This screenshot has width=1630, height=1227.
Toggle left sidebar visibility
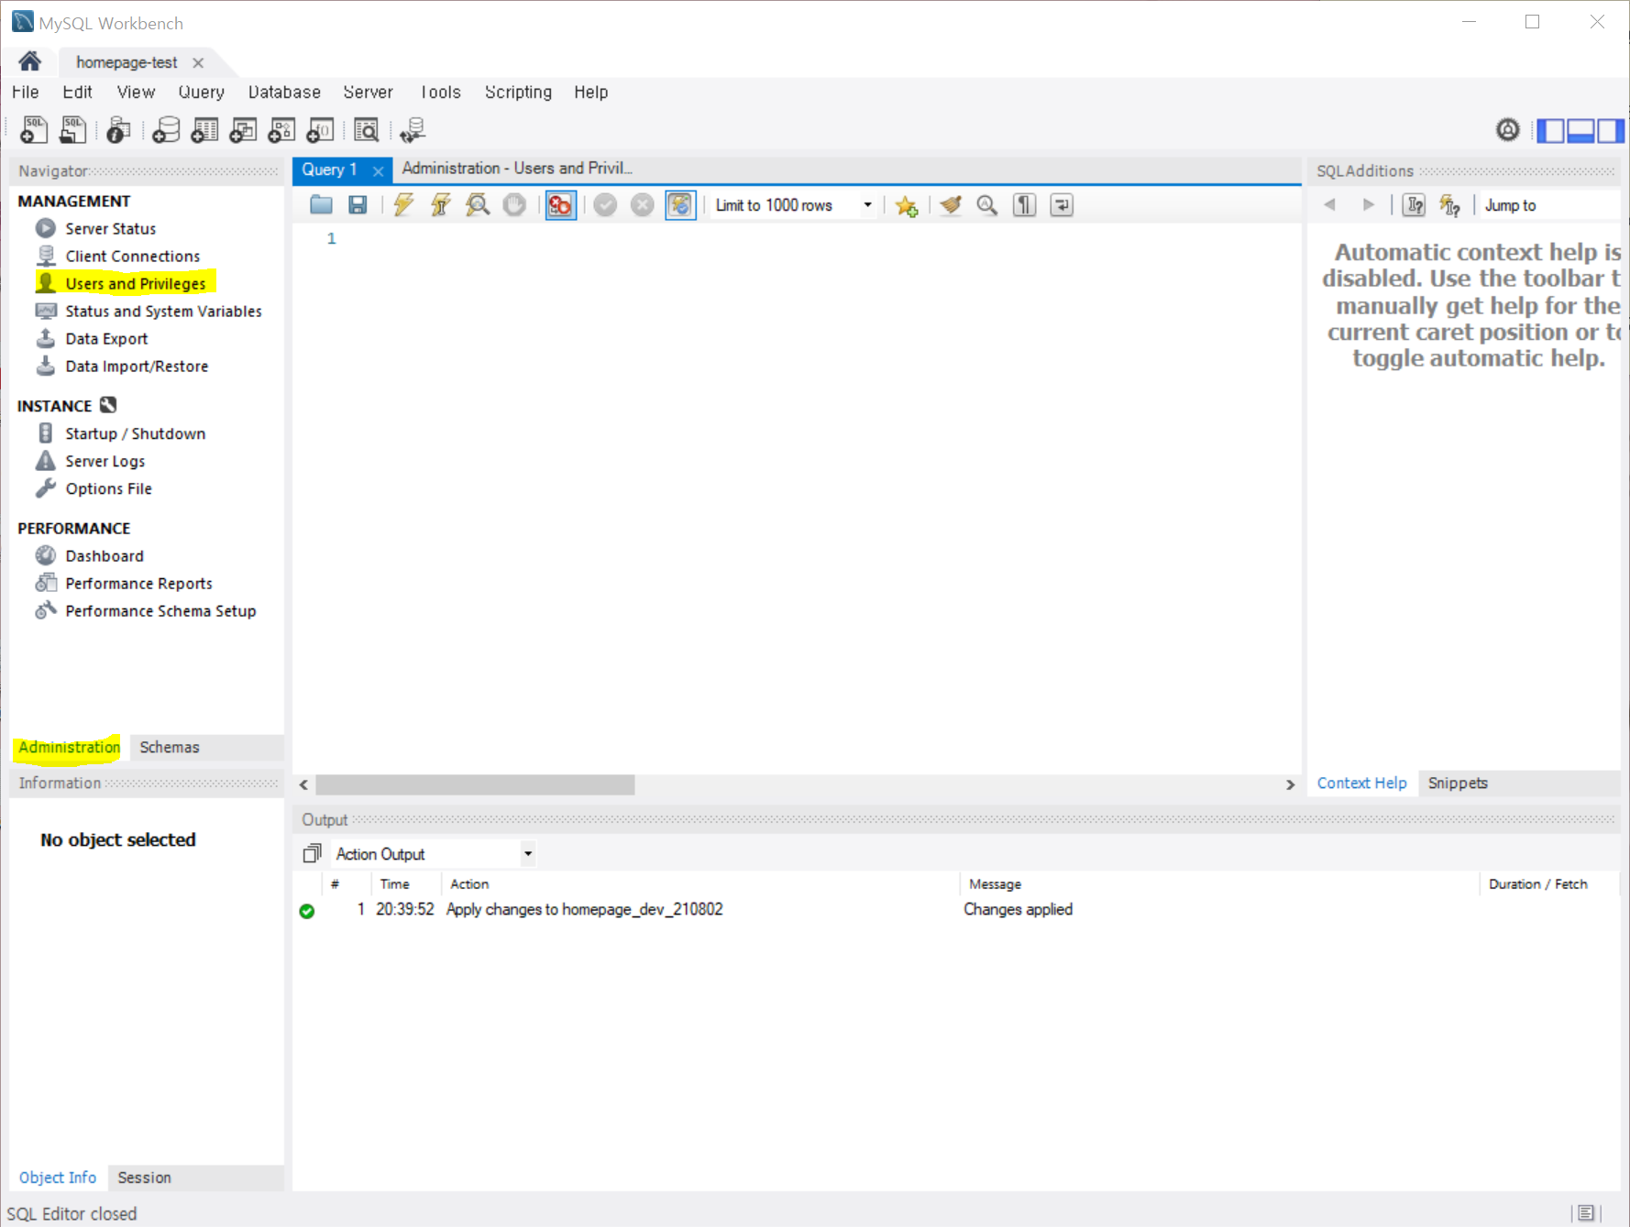click(1551, 130)
